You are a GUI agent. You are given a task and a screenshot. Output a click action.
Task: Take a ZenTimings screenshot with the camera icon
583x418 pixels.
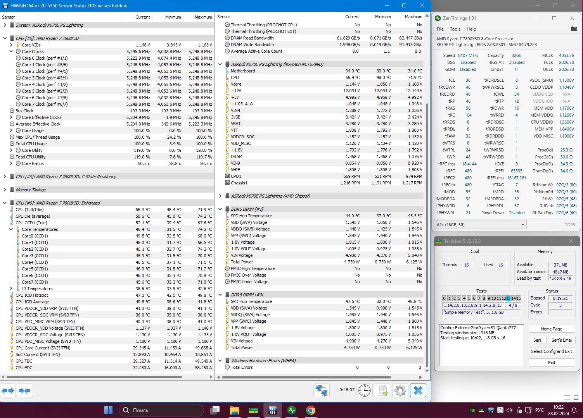(x=574, y=29)
